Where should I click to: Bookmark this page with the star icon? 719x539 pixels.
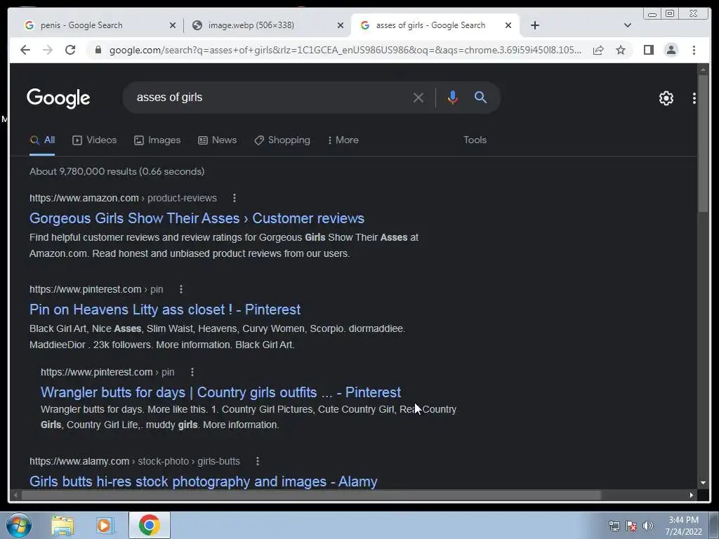(x=621, y=50)
